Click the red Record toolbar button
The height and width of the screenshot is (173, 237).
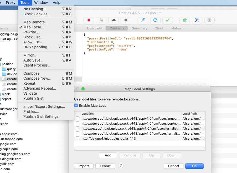(89, 20)
